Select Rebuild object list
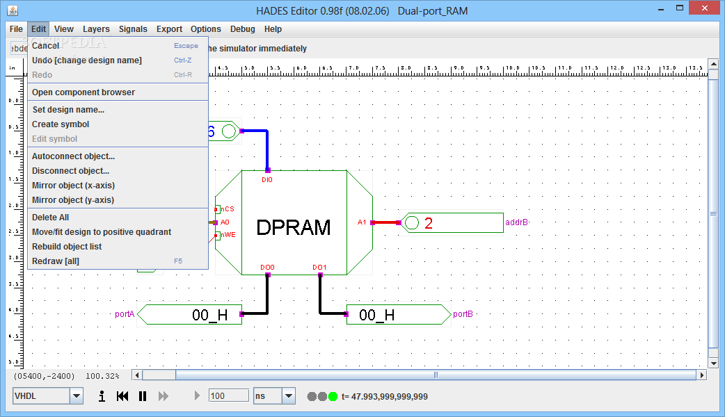 pos(118,247)
